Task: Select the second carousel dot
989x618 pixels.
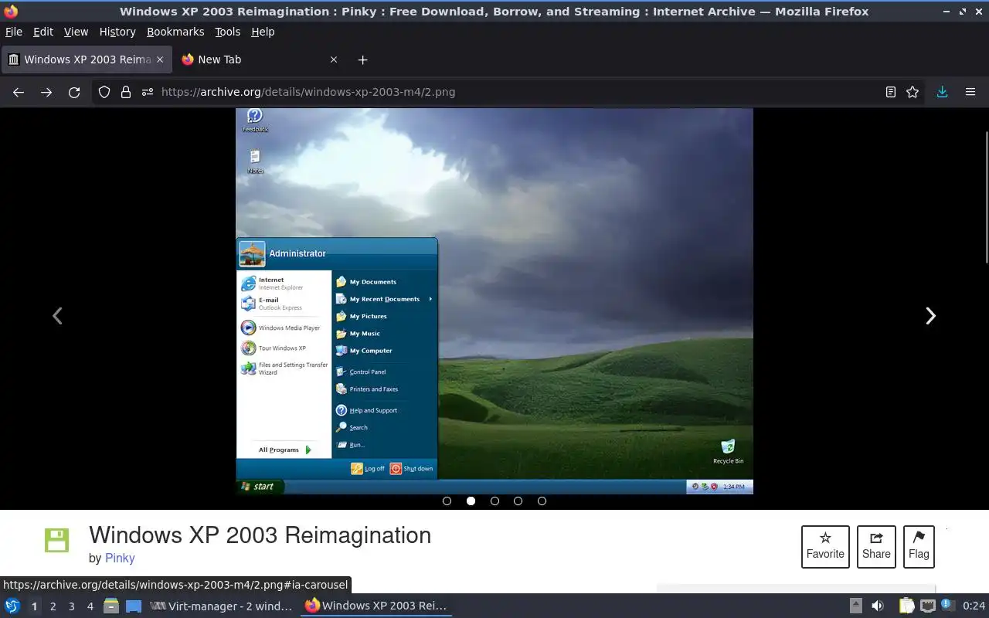Action: [x=471, y=501]
